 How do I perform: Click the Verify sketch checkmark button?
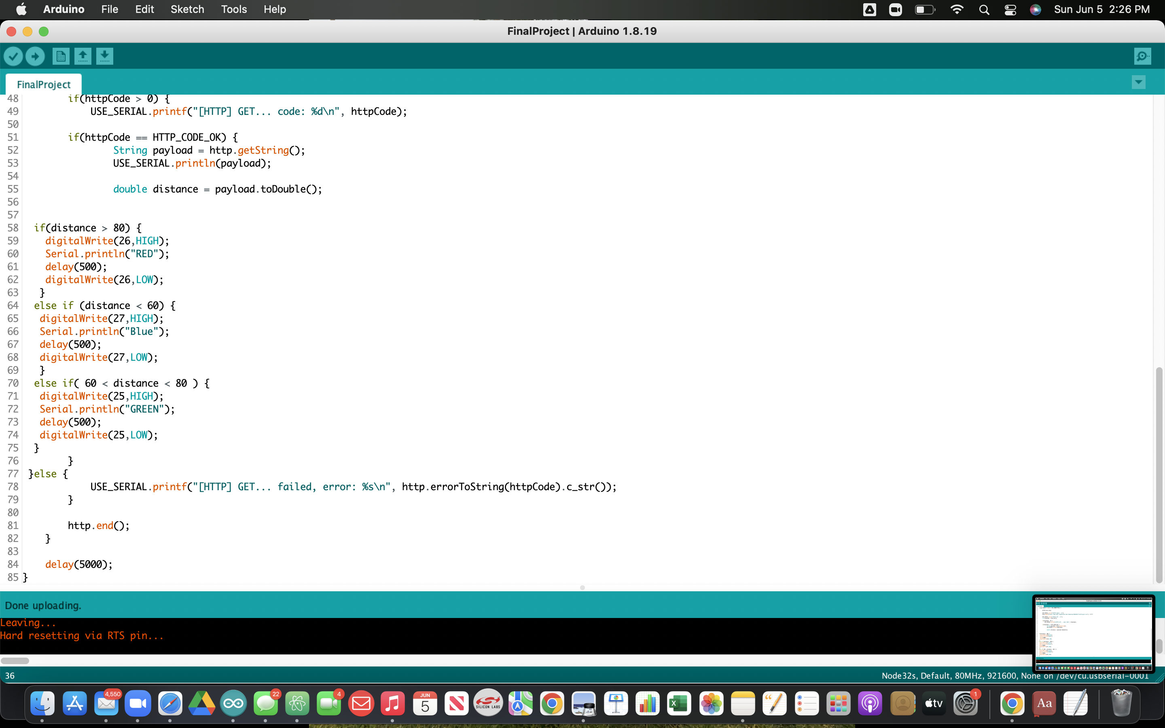tap(13, 56)
